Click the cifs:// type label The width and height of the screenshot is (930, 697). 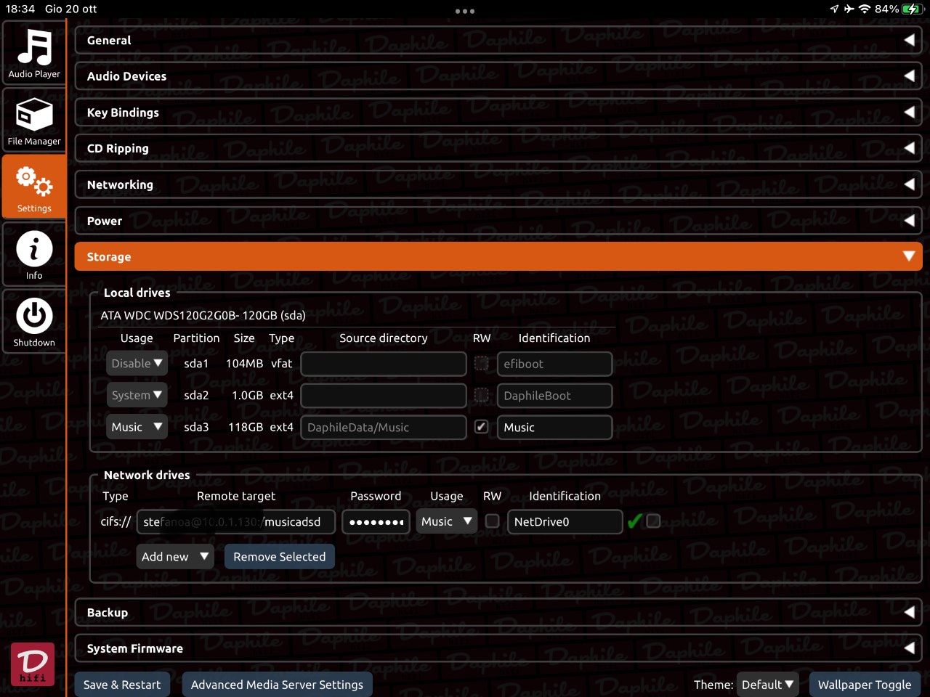pos(116,521)
